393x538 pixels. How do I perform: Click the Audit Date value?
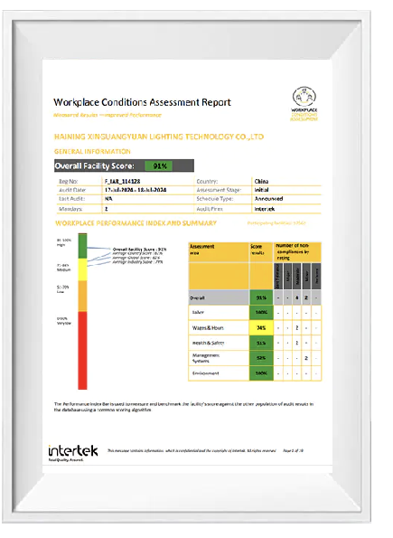[136, 190]
